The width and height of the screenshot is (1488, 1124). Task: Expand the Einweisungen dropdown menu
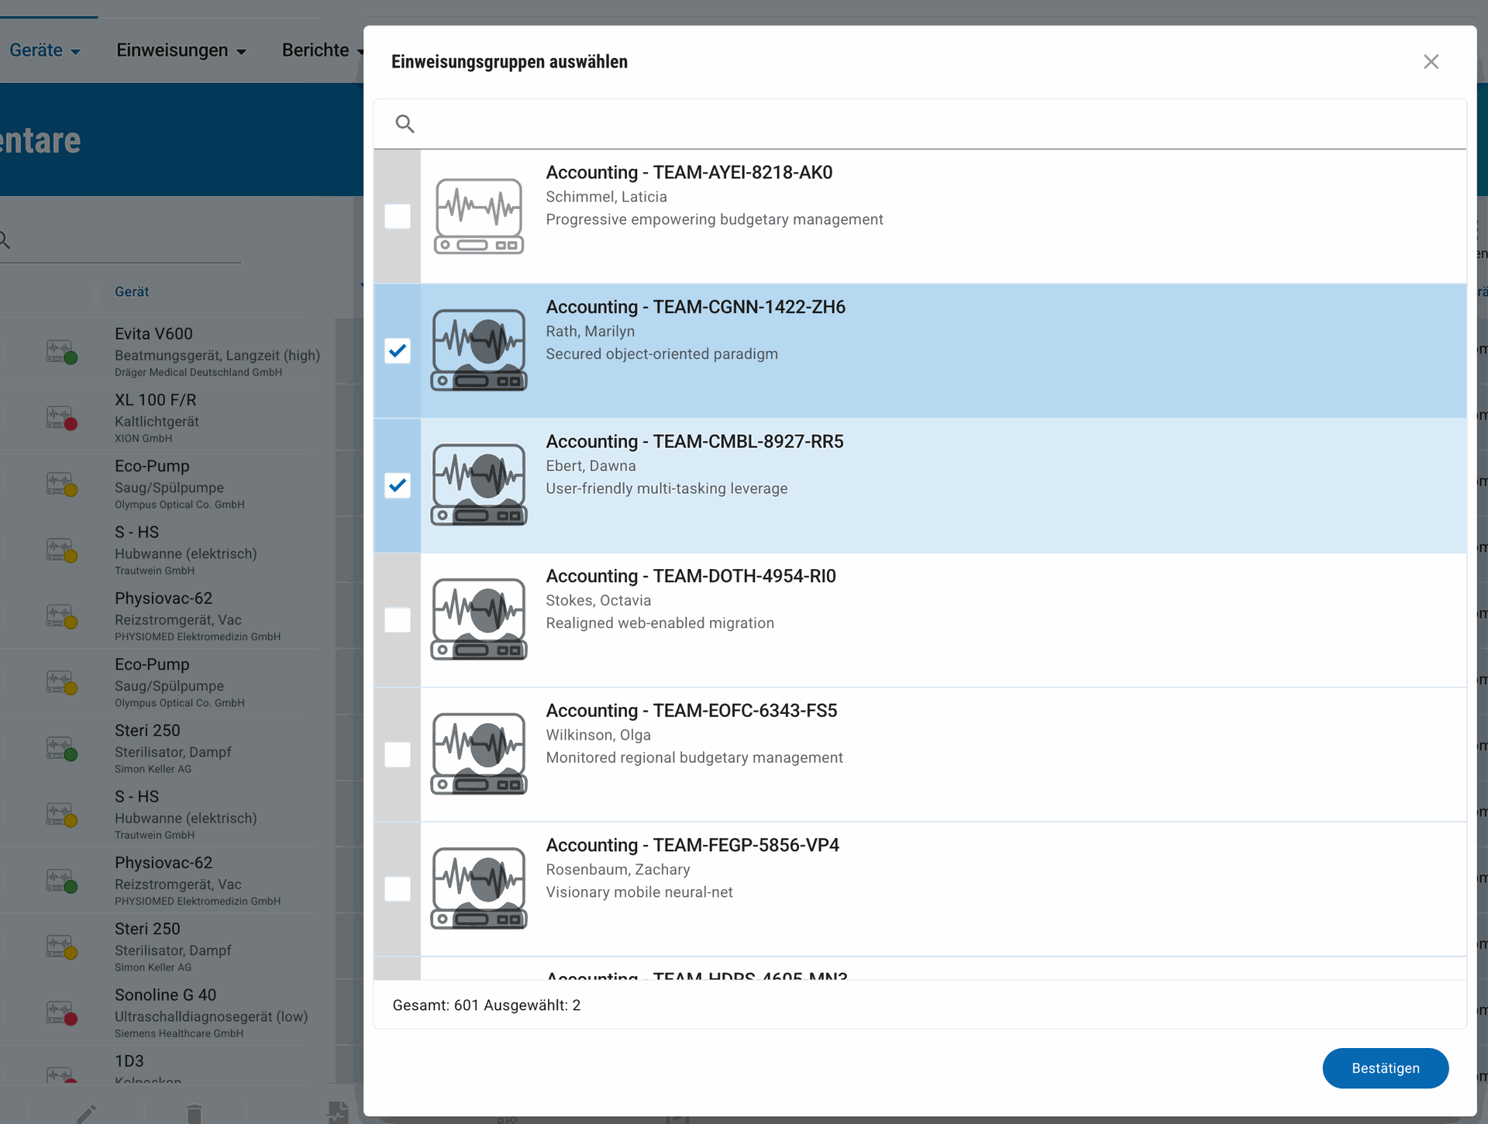181,50
